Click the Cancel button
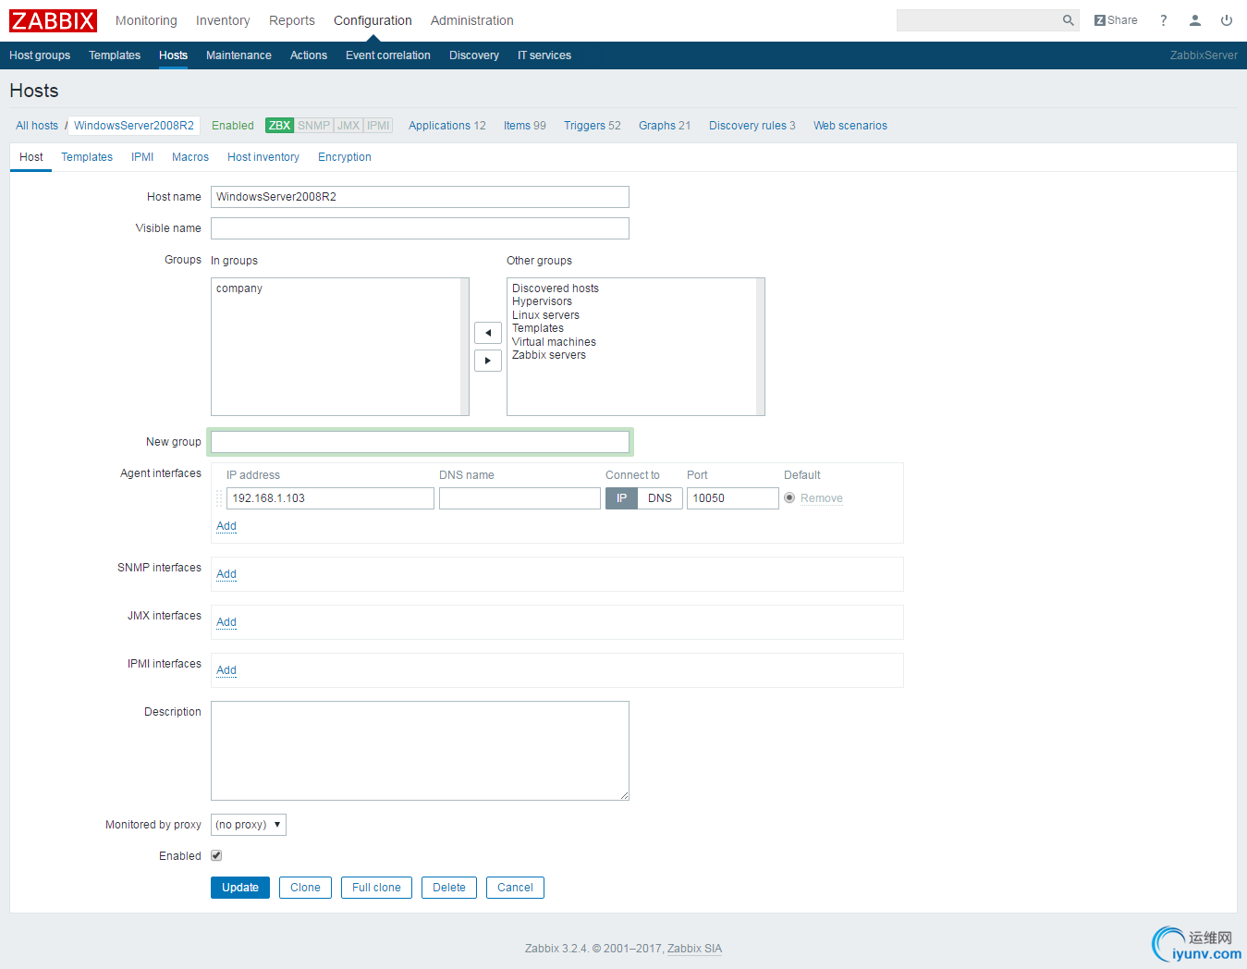Image resolution: width=1247 pixels, height=969 pixels. point(515,888)
